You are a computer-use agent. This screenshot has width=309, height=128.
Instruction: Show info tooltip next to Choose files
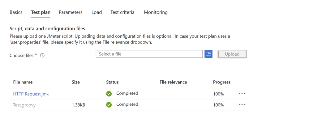point(42,56)
